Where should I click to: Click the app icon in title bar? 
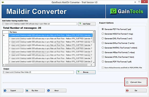pyautogui.click(x=3, y=2)
